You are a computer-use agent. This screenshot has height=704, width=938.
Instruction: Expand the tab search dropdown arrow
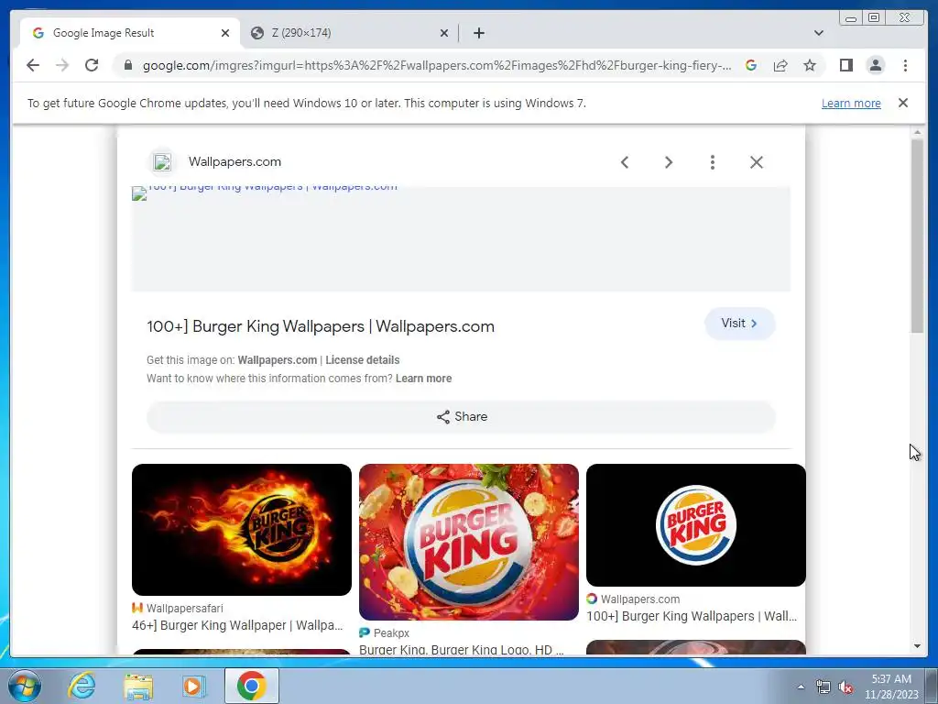coord(819,33)
